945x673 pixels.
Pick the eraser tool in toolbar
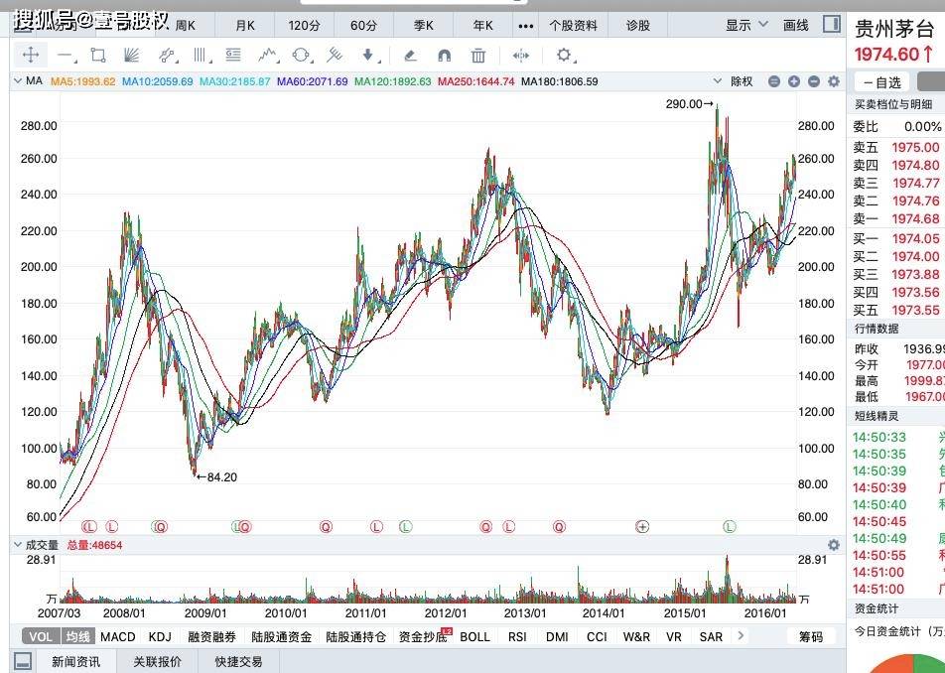coord(410,56)
